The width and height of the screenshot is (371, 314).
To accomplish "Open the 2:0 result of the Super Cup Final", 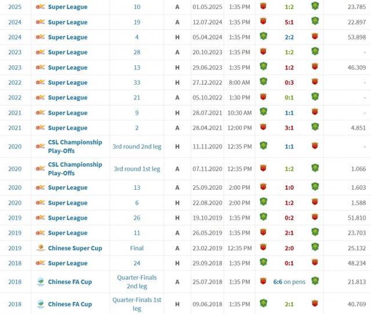I will click(x=289, y=248).
